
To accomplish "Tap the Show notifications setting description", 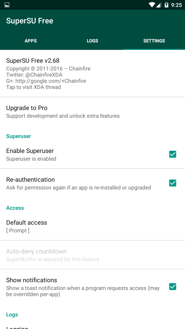I will (x=83, y=291).
